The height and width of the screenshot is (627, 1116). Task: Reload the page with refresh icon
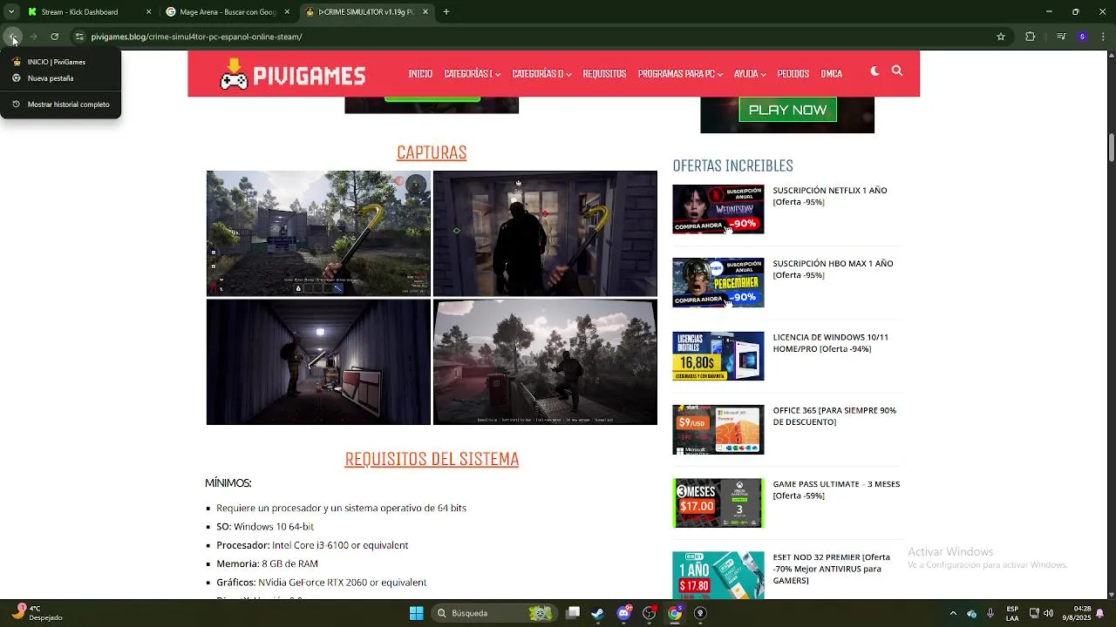tap(54, 37)
